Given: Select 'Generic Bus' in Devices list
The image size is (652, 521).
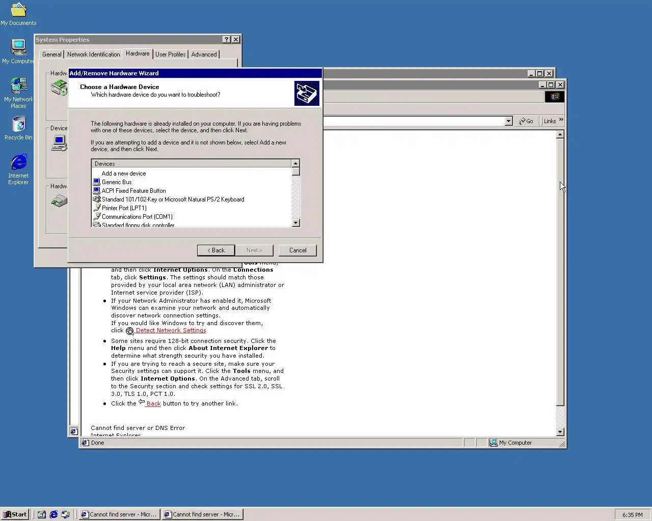Looking at the screenshot, I should [x=117, y=182].
